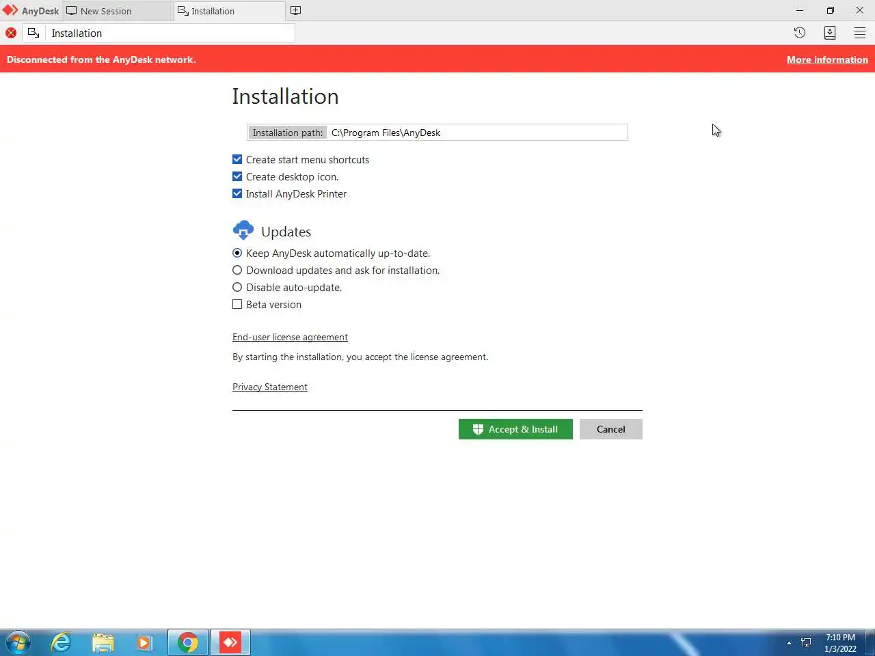Uncheck Install AnyDesk Printer
875x656 pixels.
[237, 193]
